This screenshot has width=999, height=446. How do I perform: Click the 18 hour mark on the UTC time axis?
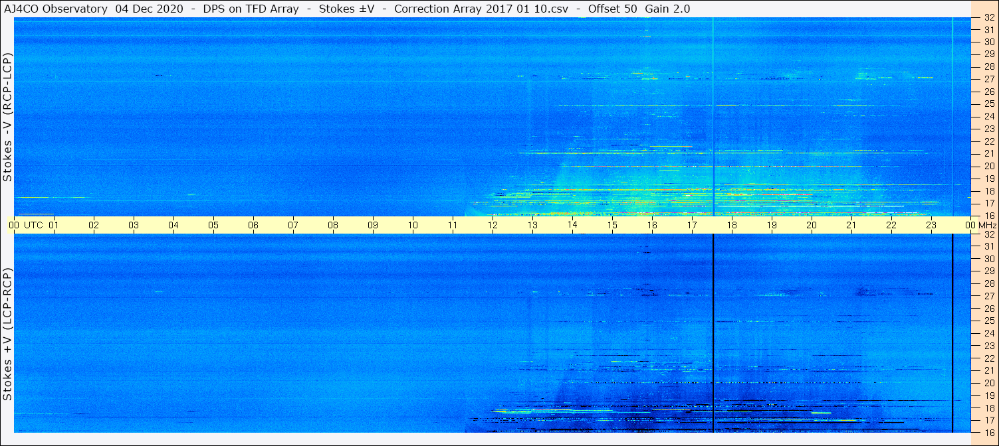tap(732, 225)
